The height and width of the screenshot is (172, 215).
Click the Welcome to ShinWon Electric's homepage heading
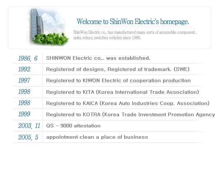(x=133, y=22)
